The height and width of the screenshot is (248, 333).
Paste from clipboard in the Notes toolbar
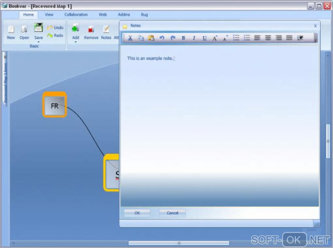[151, 38]
